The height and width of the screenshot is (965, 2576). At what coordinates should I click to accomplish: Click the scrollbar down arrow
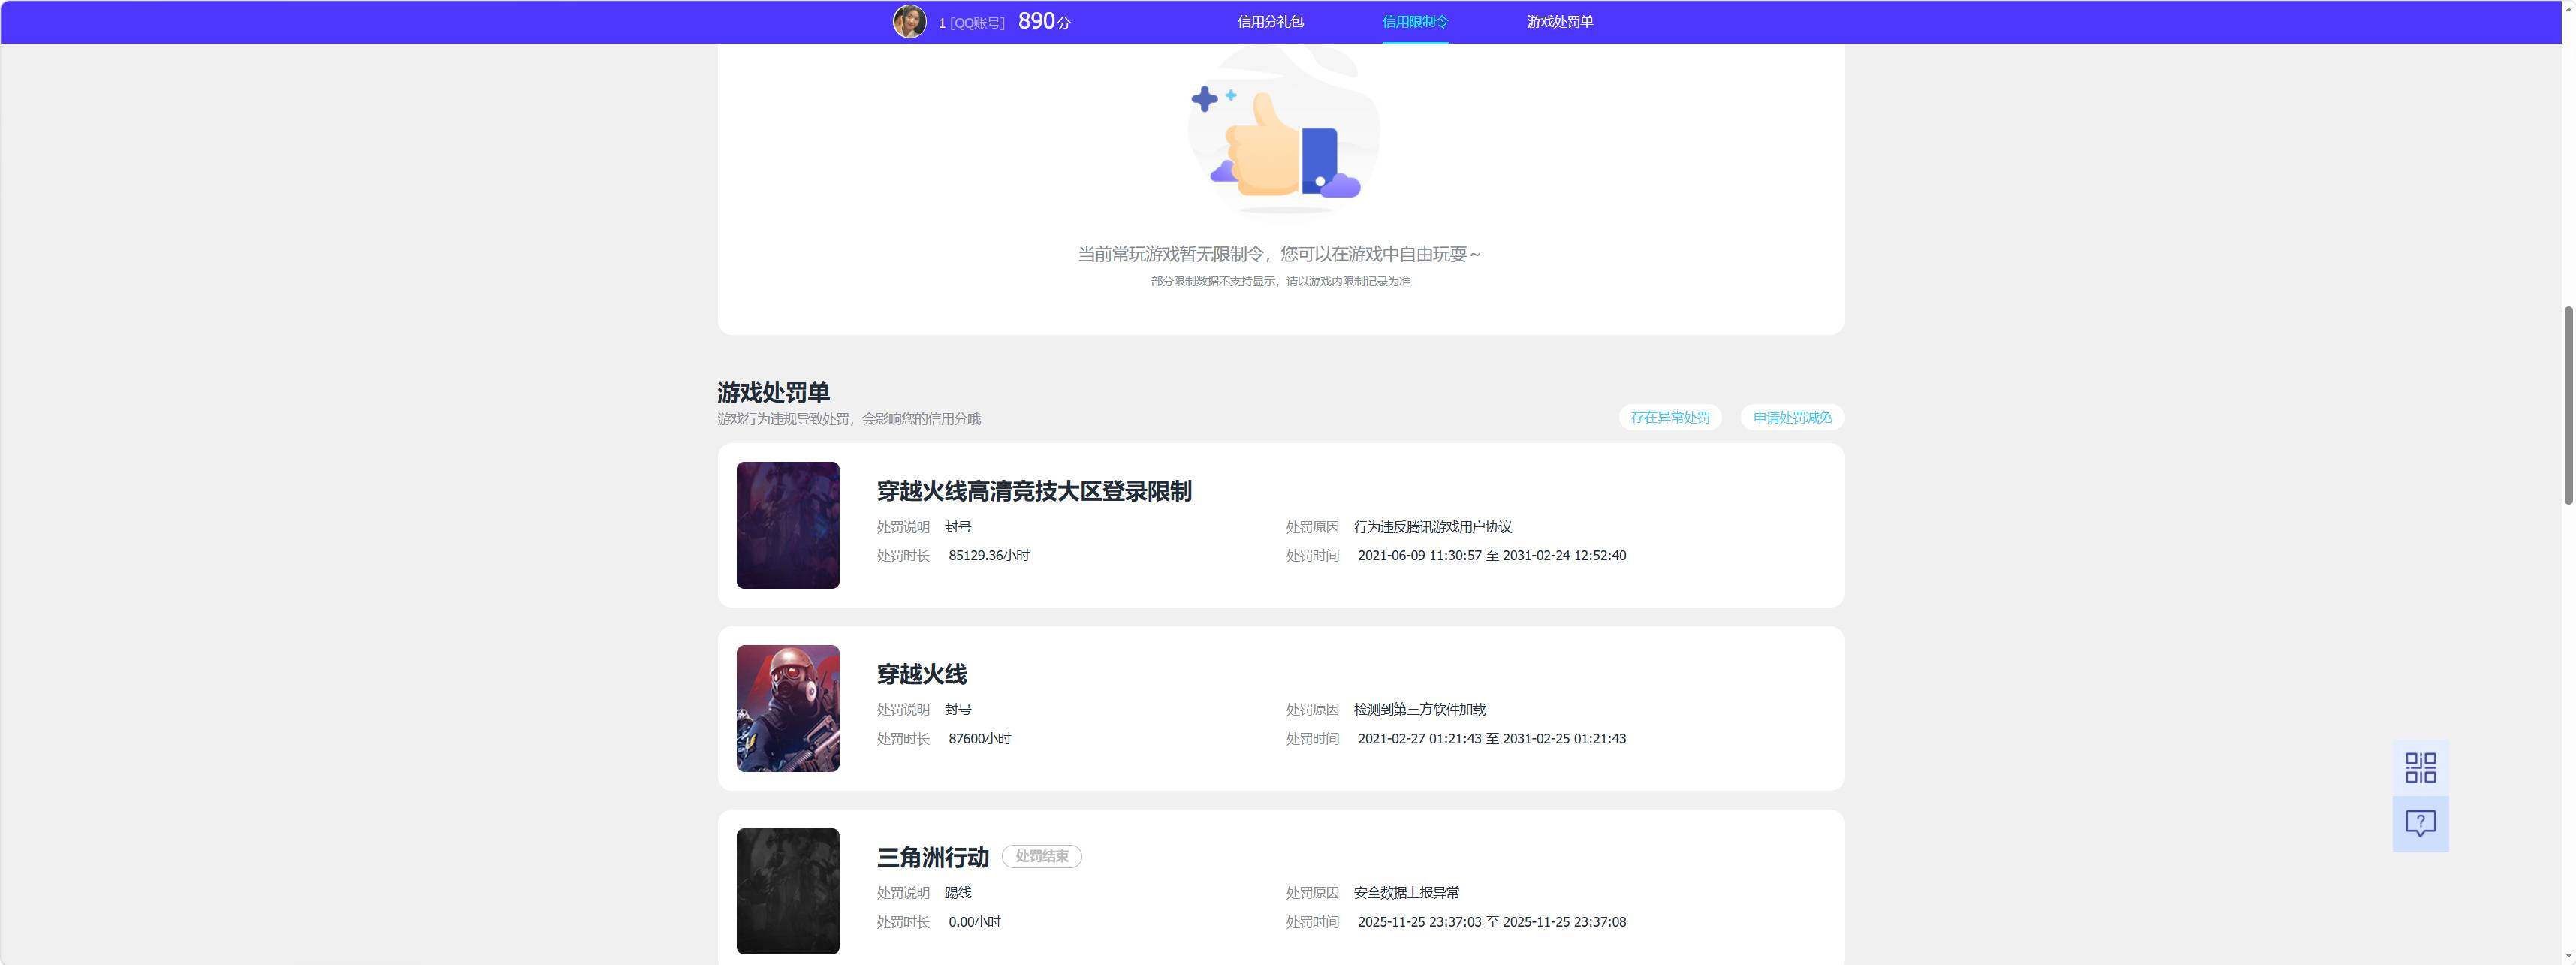point(2568,956)
